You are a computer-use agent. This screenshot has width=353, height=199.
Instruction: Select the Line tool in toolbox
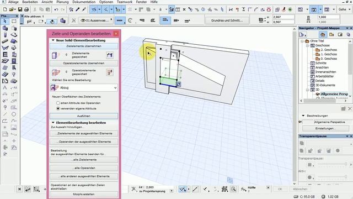tap(5, 114)
